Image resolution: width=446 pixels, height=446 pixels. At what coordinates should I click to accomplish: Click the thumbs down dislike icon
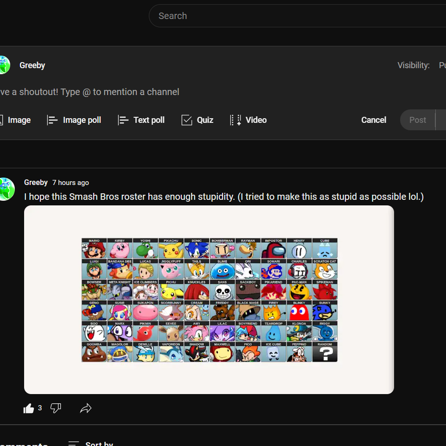56,408
